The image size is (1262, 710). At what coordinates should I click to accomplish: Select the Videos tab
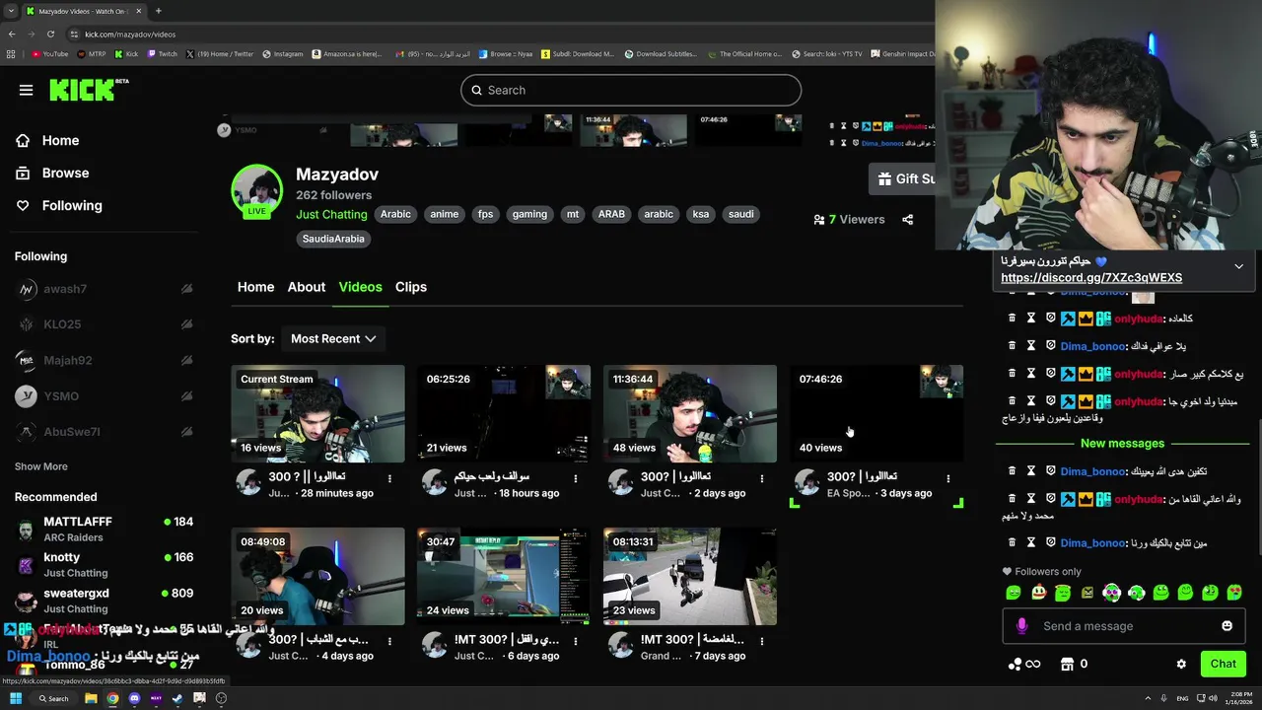pyautogui.click(x=360, y=287)
